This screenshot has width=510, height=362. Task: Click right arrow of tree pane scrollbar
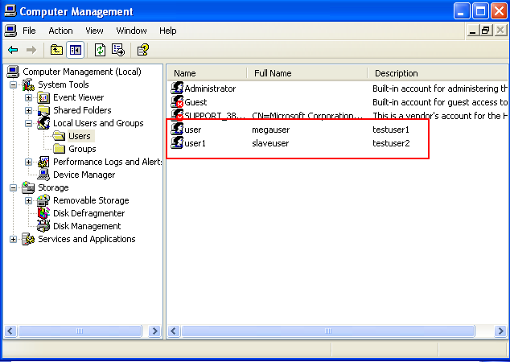pyautogui.click(x=154, y=331)
